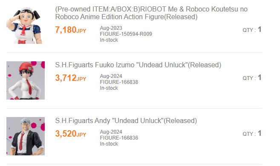Click In-stock status of the Andy item
The width and height of the screenshot is (280, 166).
point(109,144)
